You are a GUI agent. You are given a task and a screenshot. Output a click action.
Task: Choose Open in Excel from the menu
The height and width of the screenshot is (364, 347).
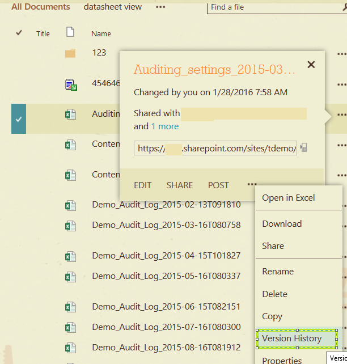coord(289,198)
